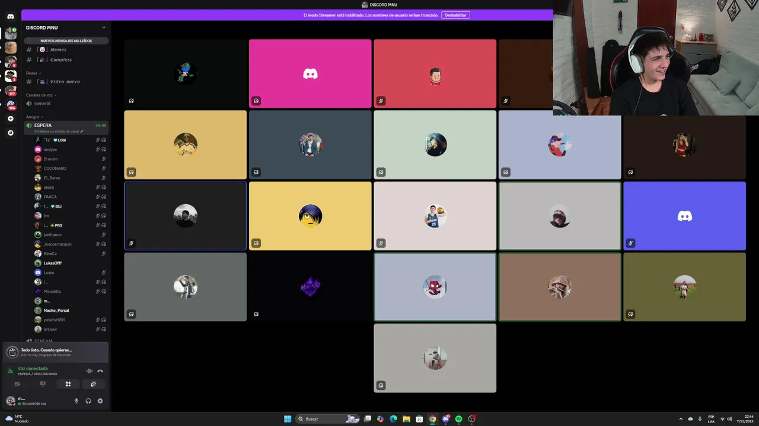Select the Monchito logo participant tile
759x426 pixels.
(310, 287)
